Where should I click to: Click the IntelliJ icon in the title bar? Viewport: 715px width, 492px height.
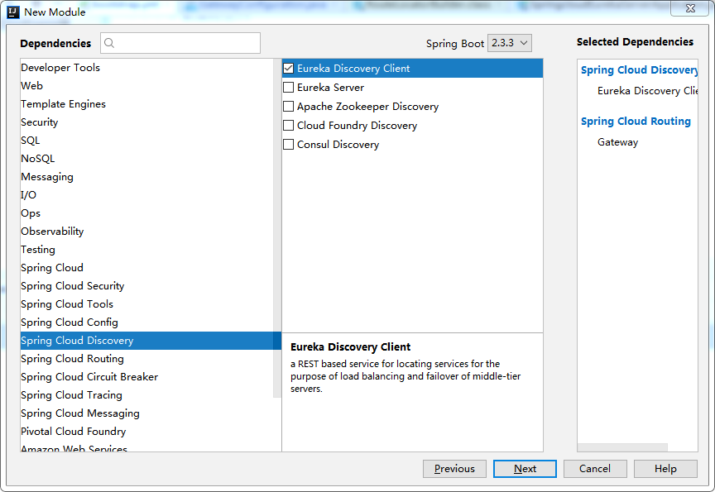[x=13, y=12]
